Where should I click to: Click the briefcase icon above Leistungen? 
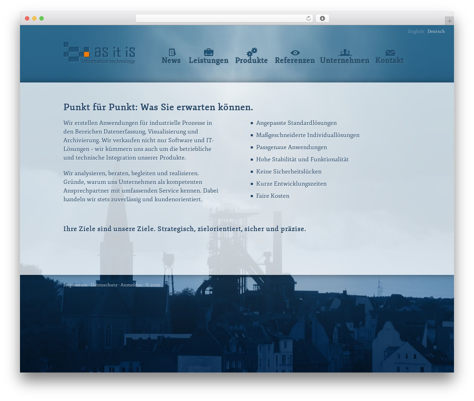(208, 52)
